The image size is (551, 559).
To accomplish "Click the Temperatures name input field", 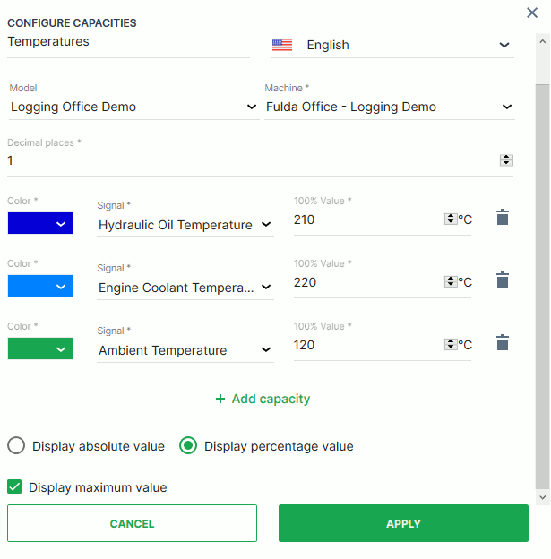I will pos(128,42).
